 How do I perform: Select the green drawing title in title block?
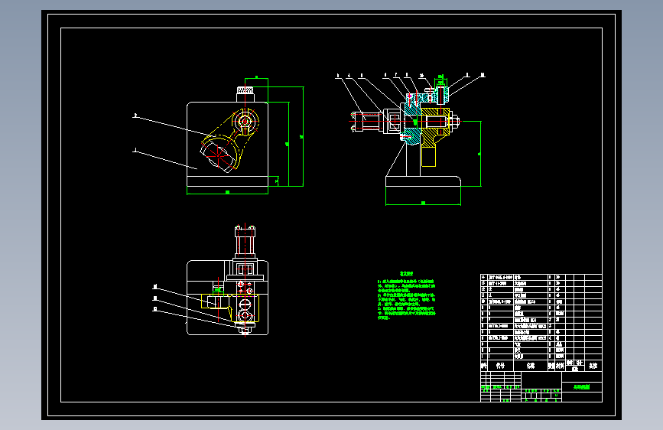pyautogui.click(x=582, y=387)
